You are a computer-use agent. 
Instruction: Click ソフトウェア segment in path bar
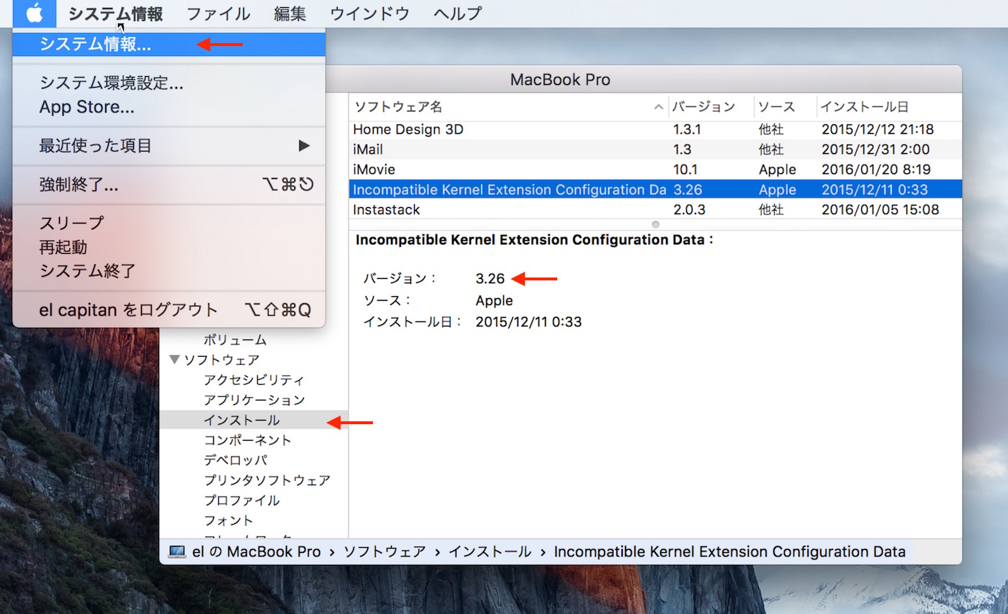tap(384, 552)
